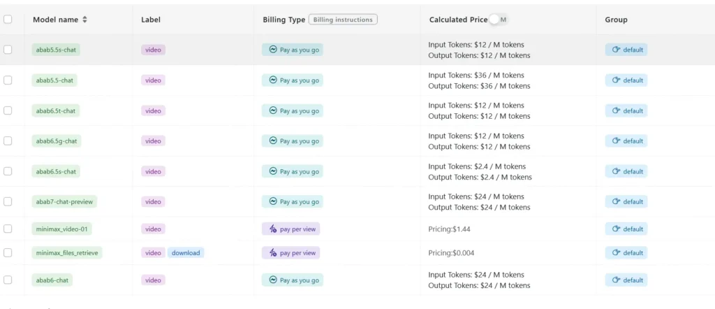Click the pay per view icon for minimax_video-01
Screen dimensions: 715x309
point(273,229)
